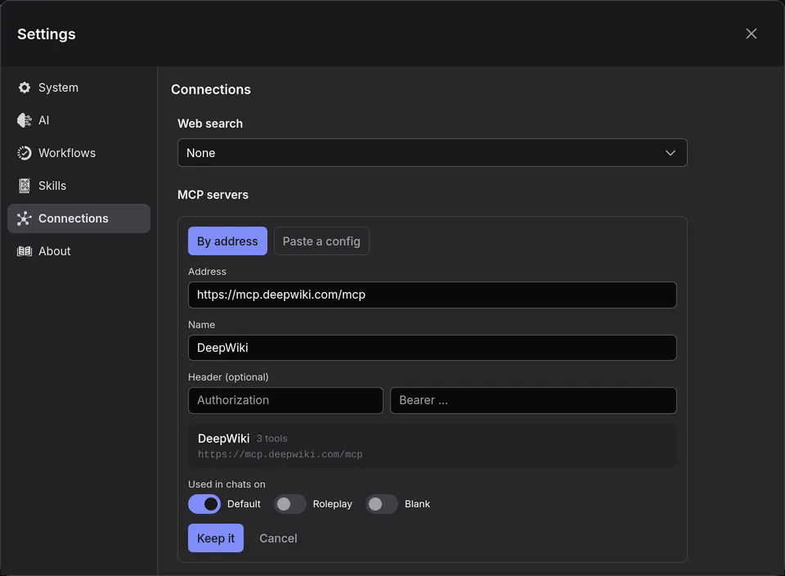The height and width of the screenshot is (576, 785).
Task: Click the About open-book icon
Action: [x=24, y=251]
